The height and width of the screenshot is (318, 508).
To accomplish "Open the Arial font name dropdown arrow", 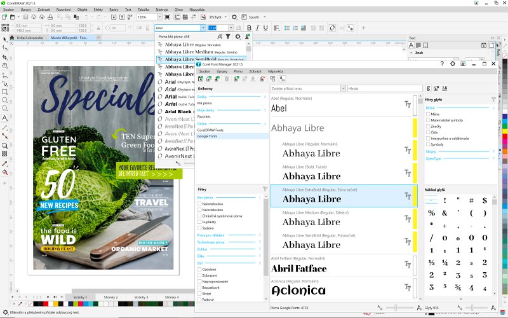I will 203,28.
